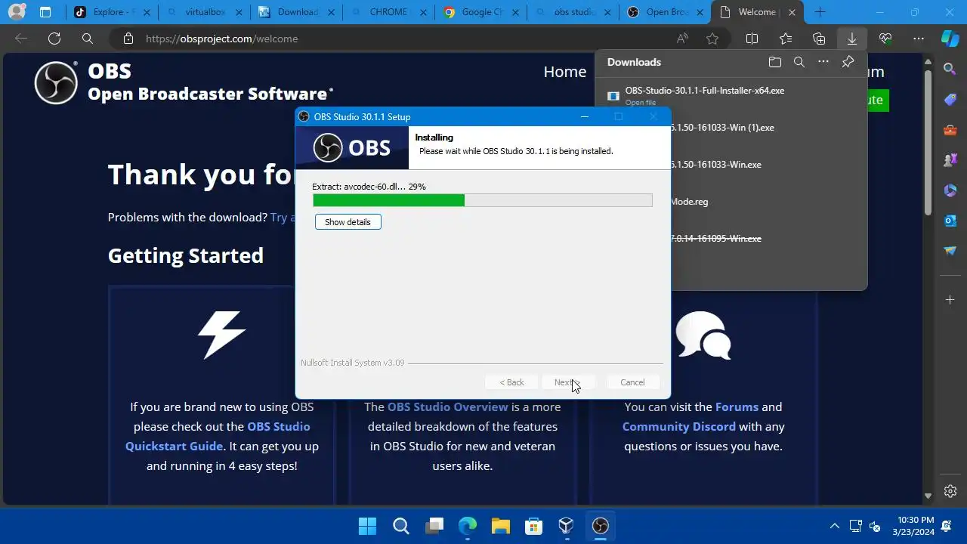Open the sidebar Games chess icon
Image resolution: width=967 pixels, height=544 pixels.
[x=950, y=160]
